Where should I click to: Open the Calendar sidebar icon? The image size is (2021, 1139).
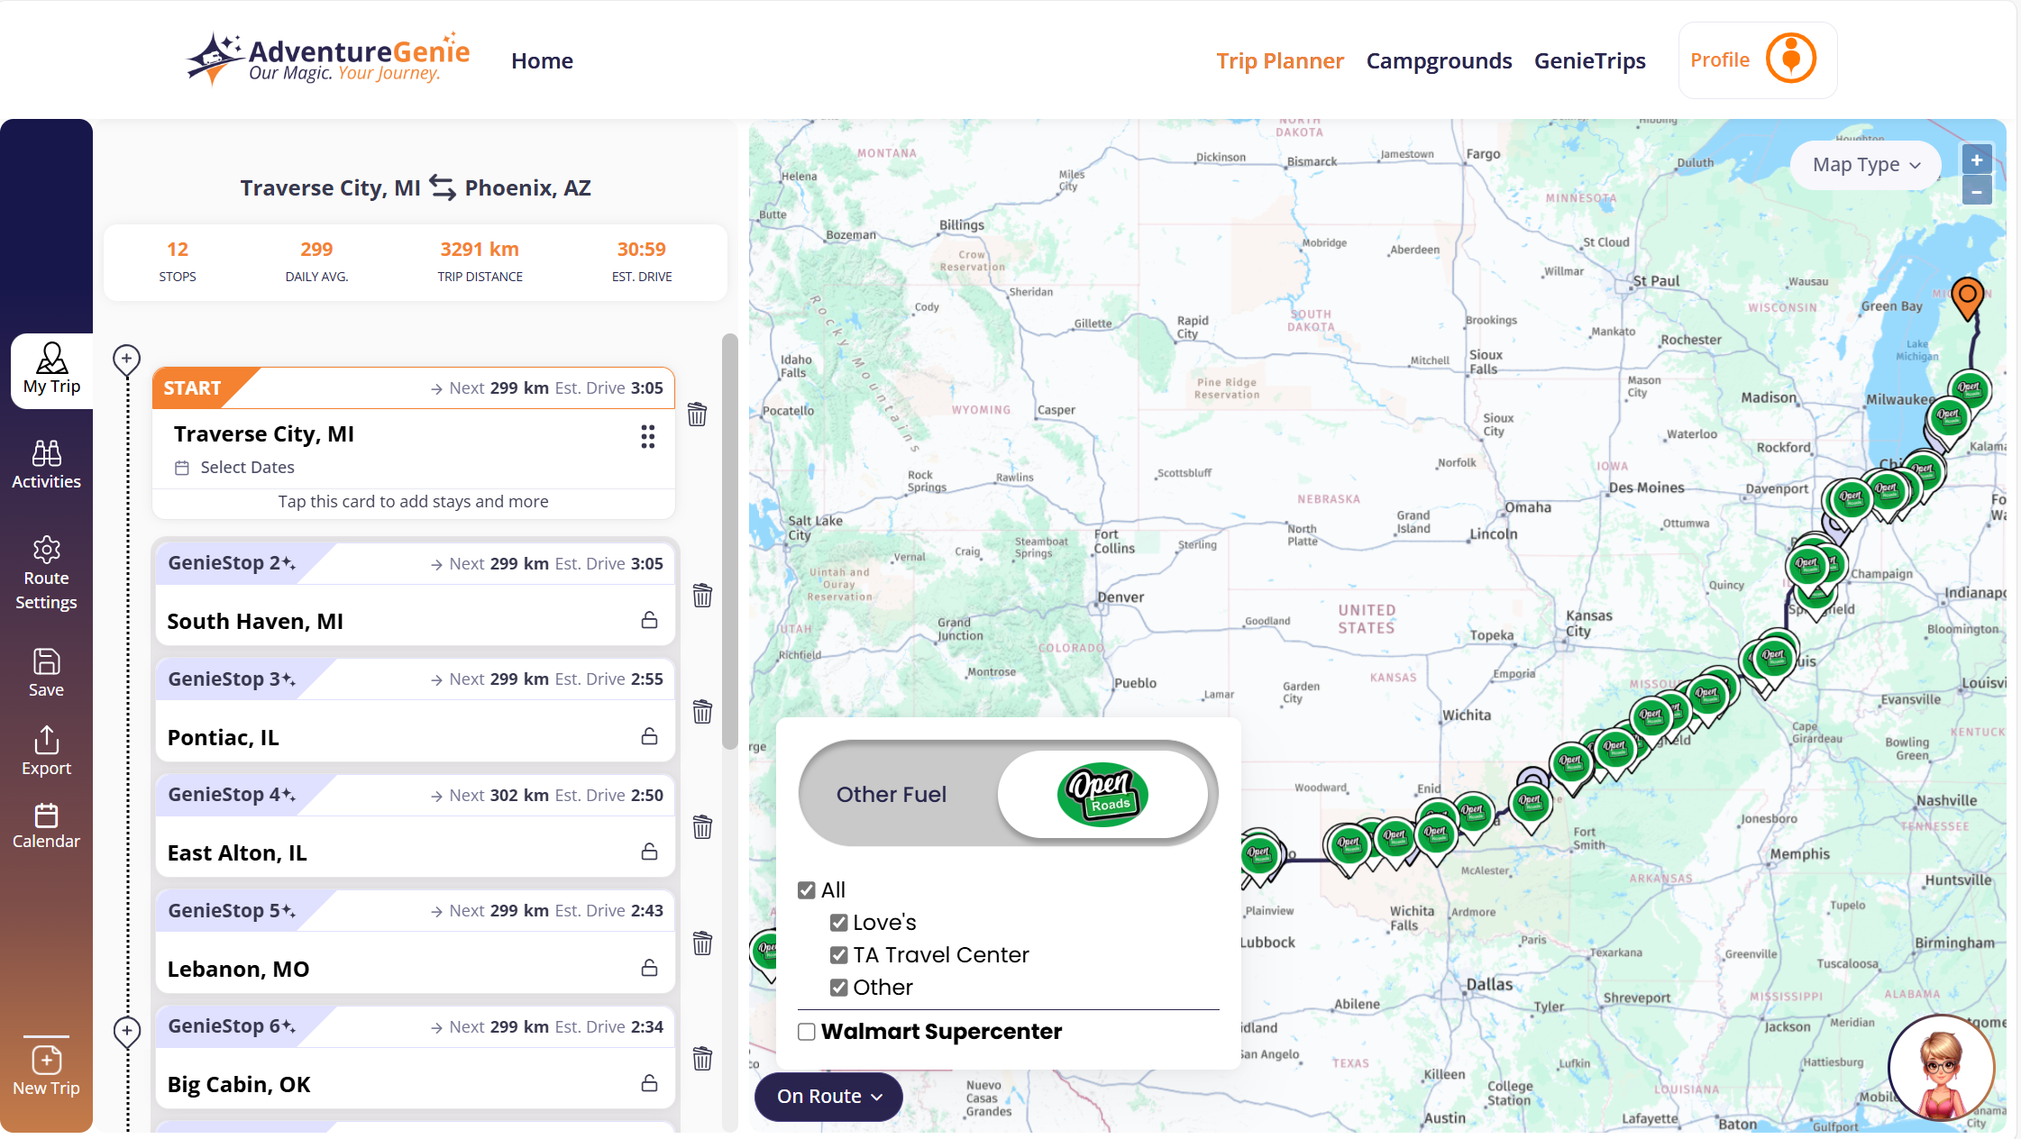tap(46, 816)
